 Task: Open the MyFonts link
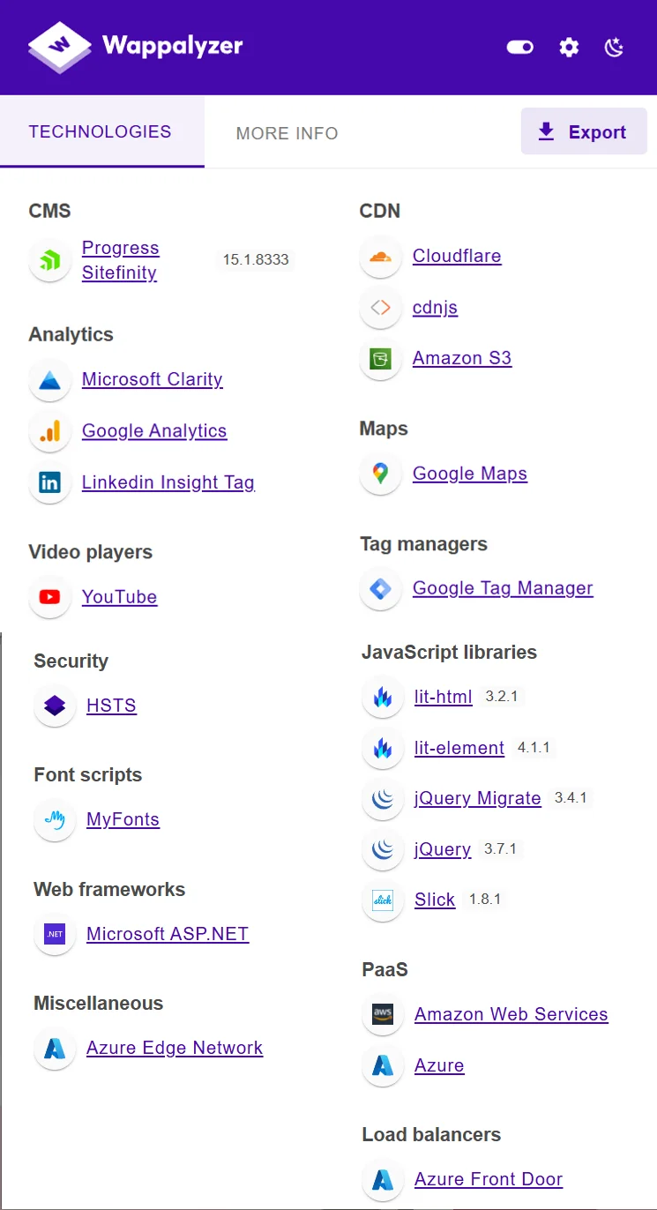(123, 819)
